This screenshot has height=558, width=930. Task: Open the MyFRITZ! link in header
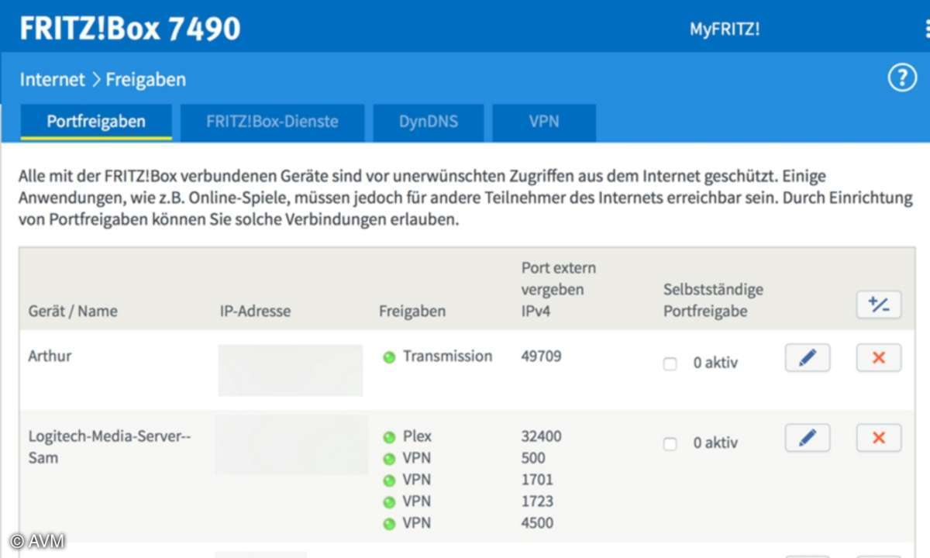(x=725, y=29)
